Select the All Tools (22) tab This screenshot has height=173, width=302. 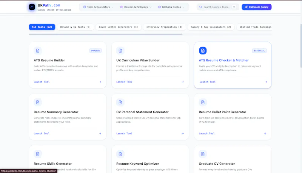[42, 27]
